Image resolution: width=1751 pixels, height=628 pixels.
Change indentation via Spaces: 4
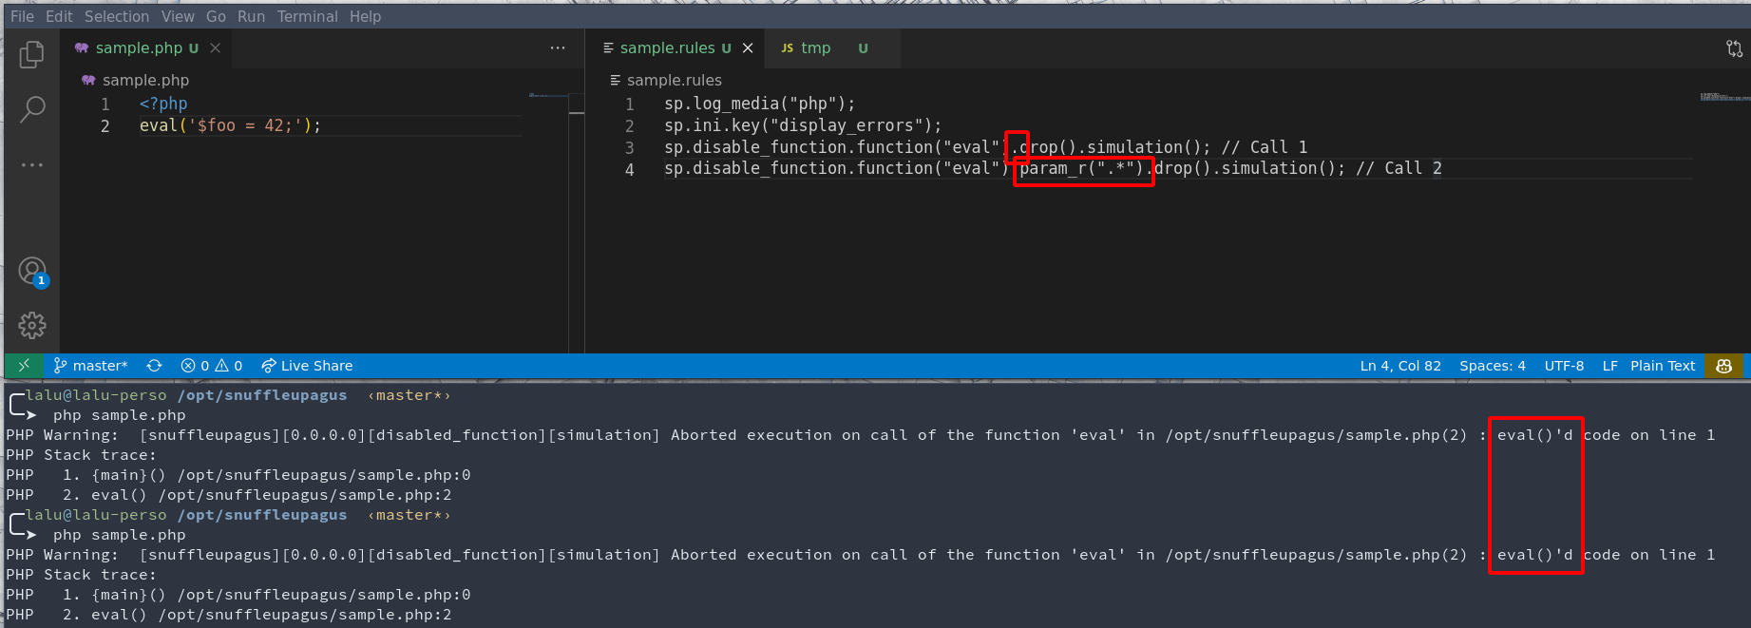click(1493, 366)
